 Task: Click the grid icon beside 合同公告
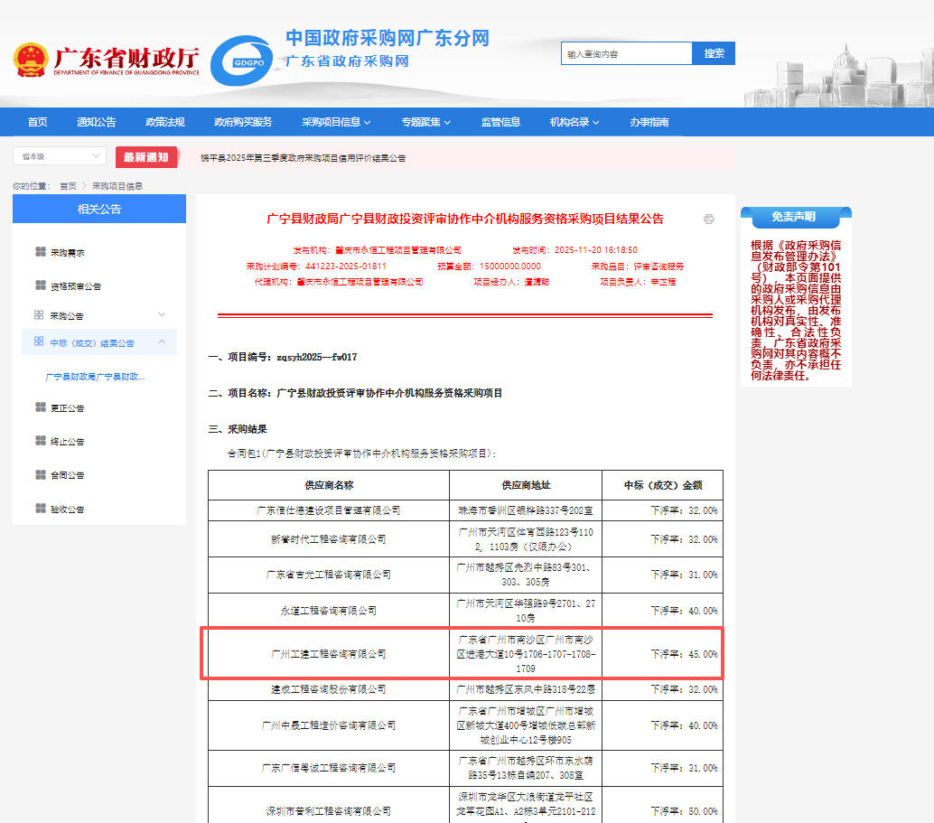click(40, 474)
